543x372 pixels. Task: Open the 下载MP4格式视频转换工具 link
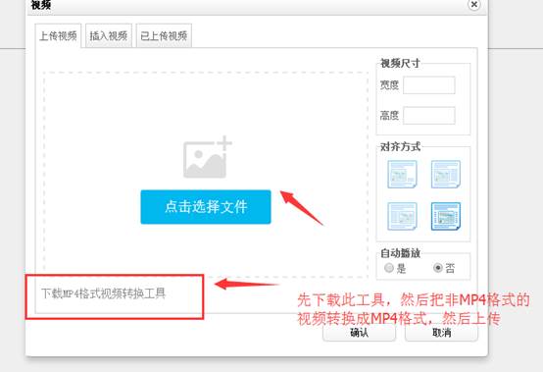[103, 293]
